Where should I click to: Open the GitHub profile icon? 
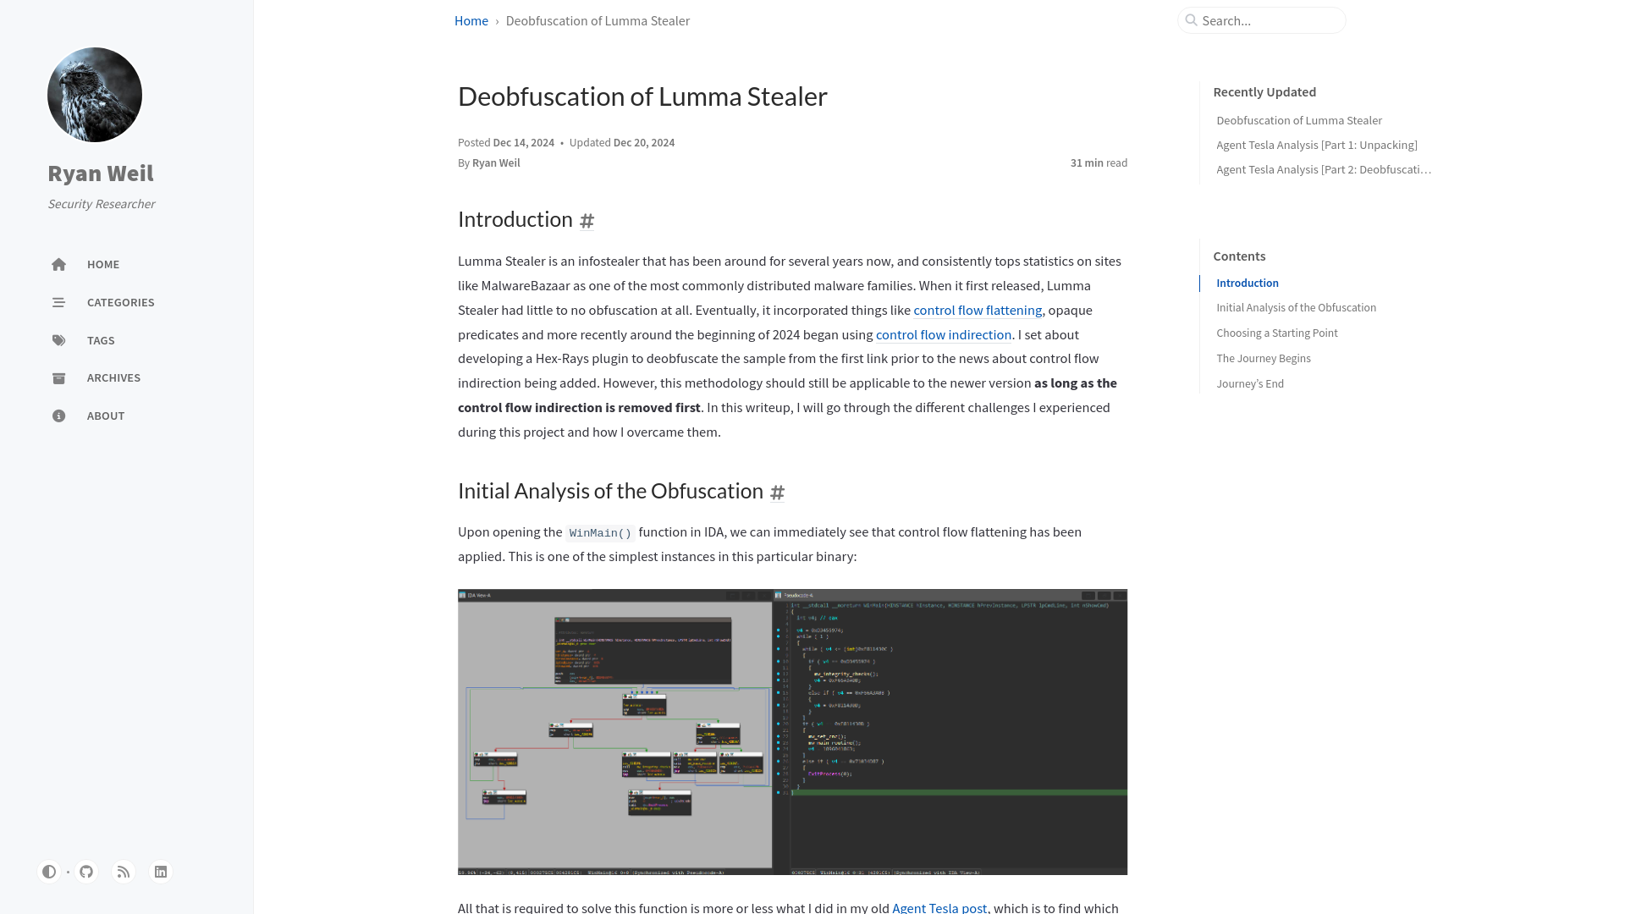86,872
